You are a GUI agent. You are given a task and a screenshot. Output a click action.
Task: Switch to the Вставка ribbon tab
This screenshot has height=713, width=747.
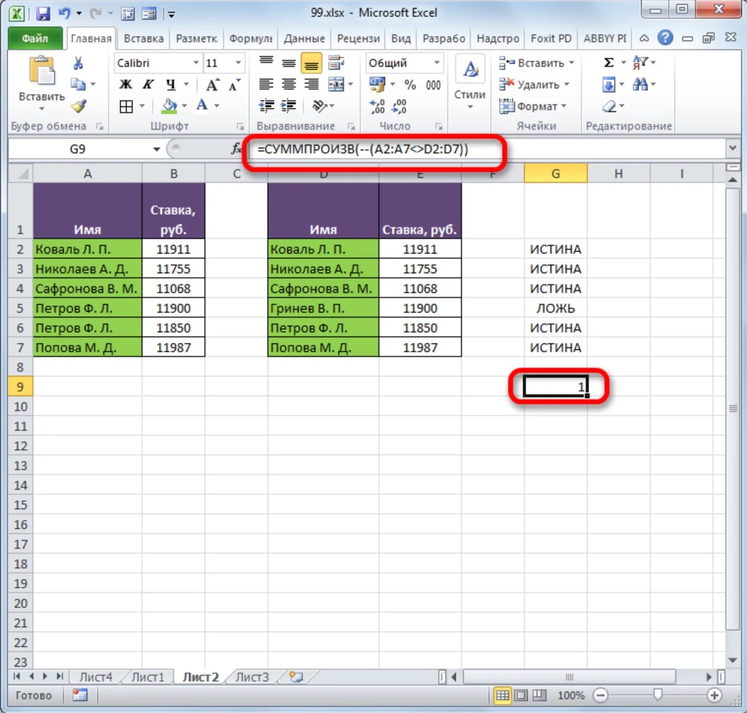click(x=144, y=38)
